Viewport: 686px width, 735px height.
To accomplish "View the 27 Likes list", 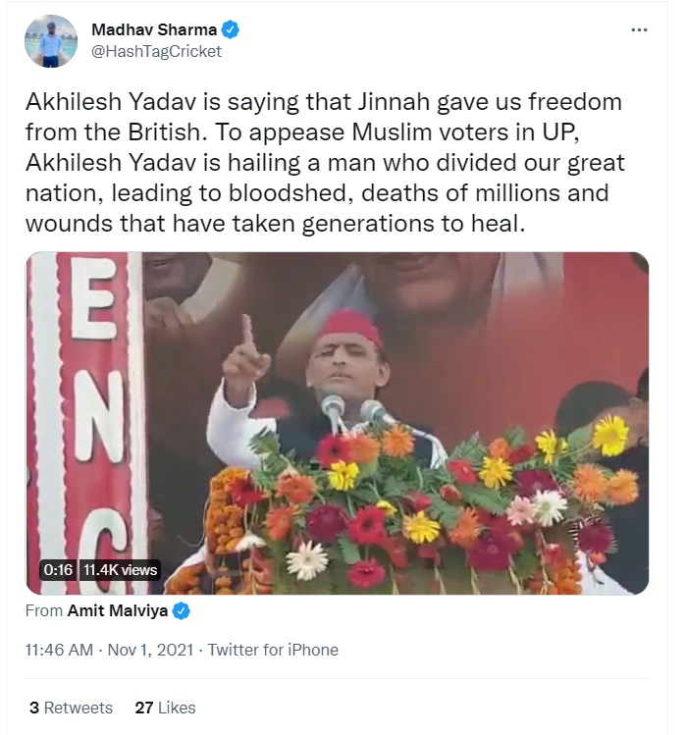I will coord(165,707).
